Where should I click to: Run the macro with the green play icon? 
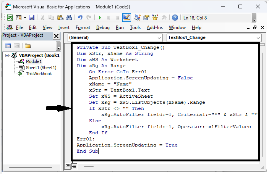click(x=100, y=18)
